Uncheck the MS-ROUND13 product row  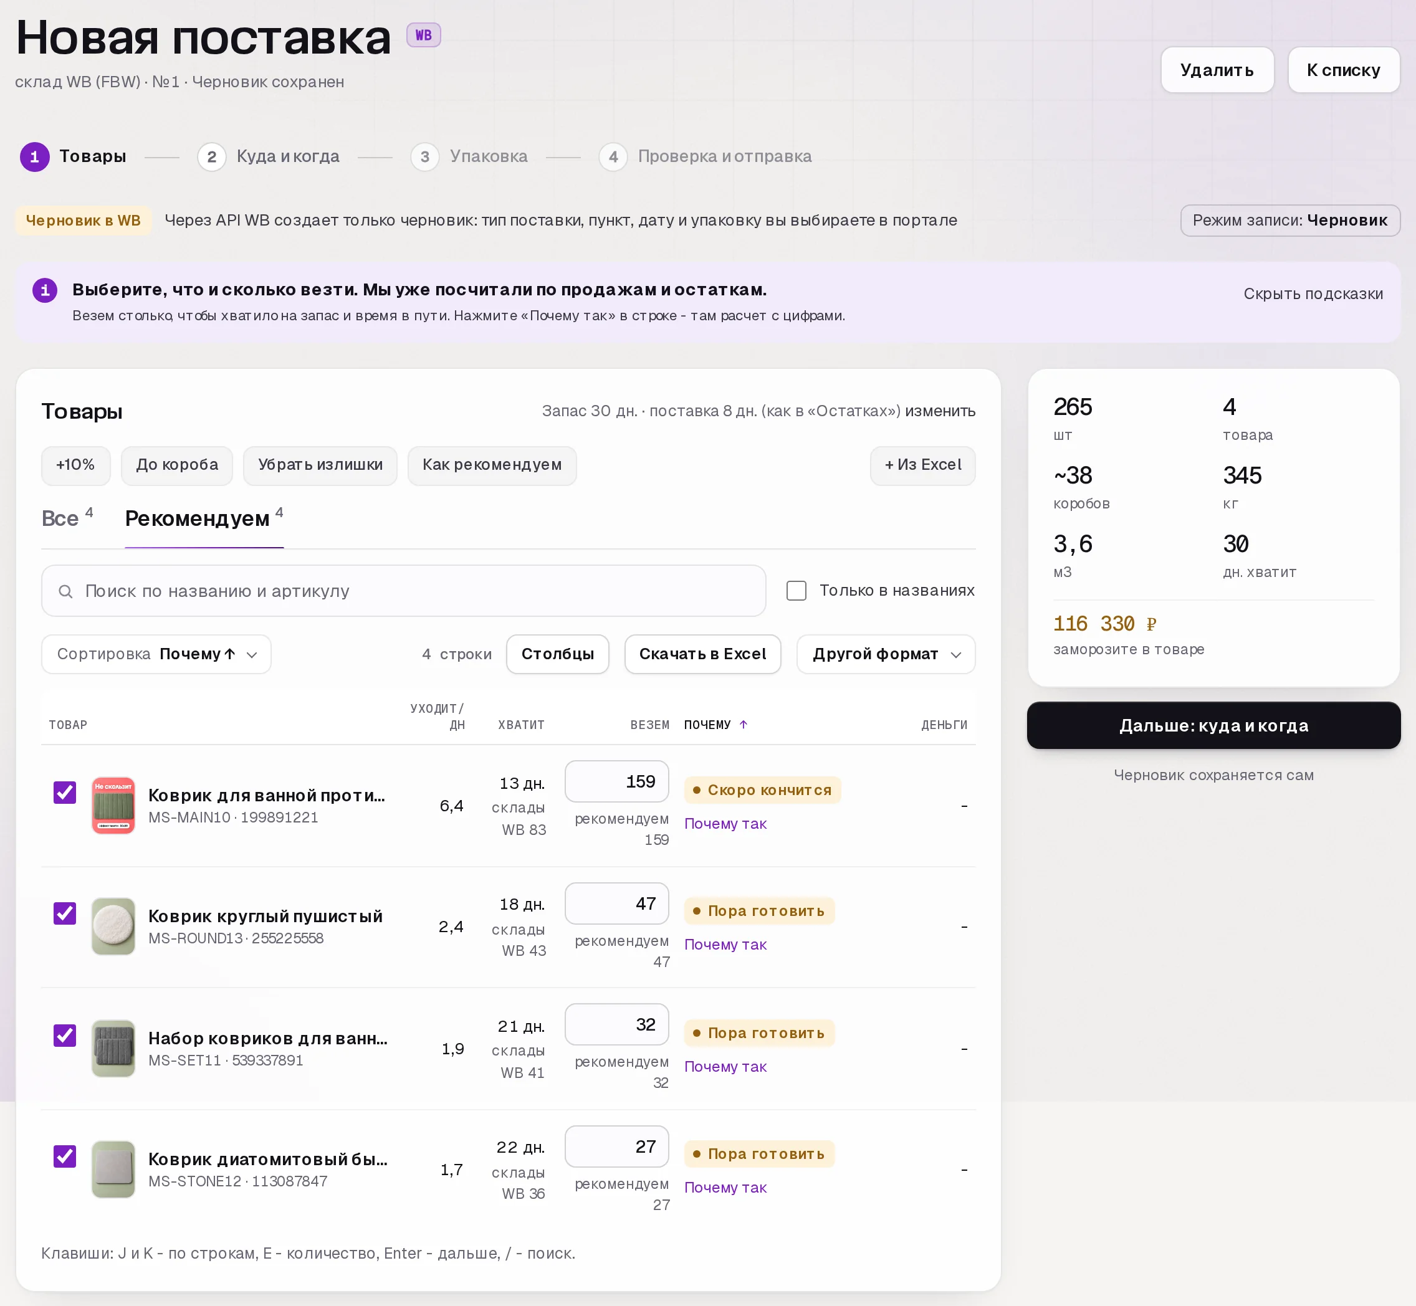click(x=65, y=913)
